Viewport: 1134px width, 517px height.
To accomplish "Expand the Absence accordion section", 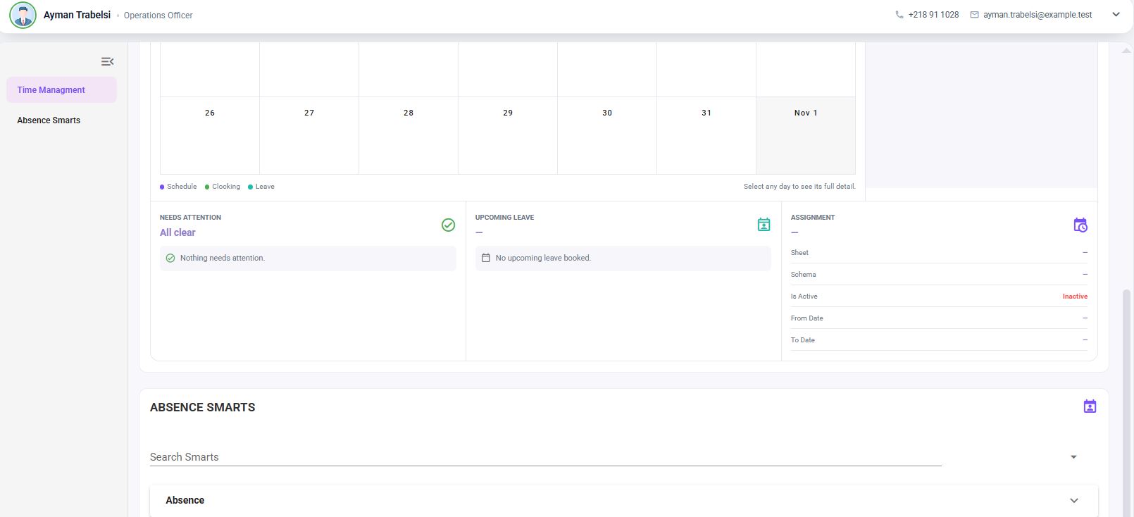I will tap(624, 501).
